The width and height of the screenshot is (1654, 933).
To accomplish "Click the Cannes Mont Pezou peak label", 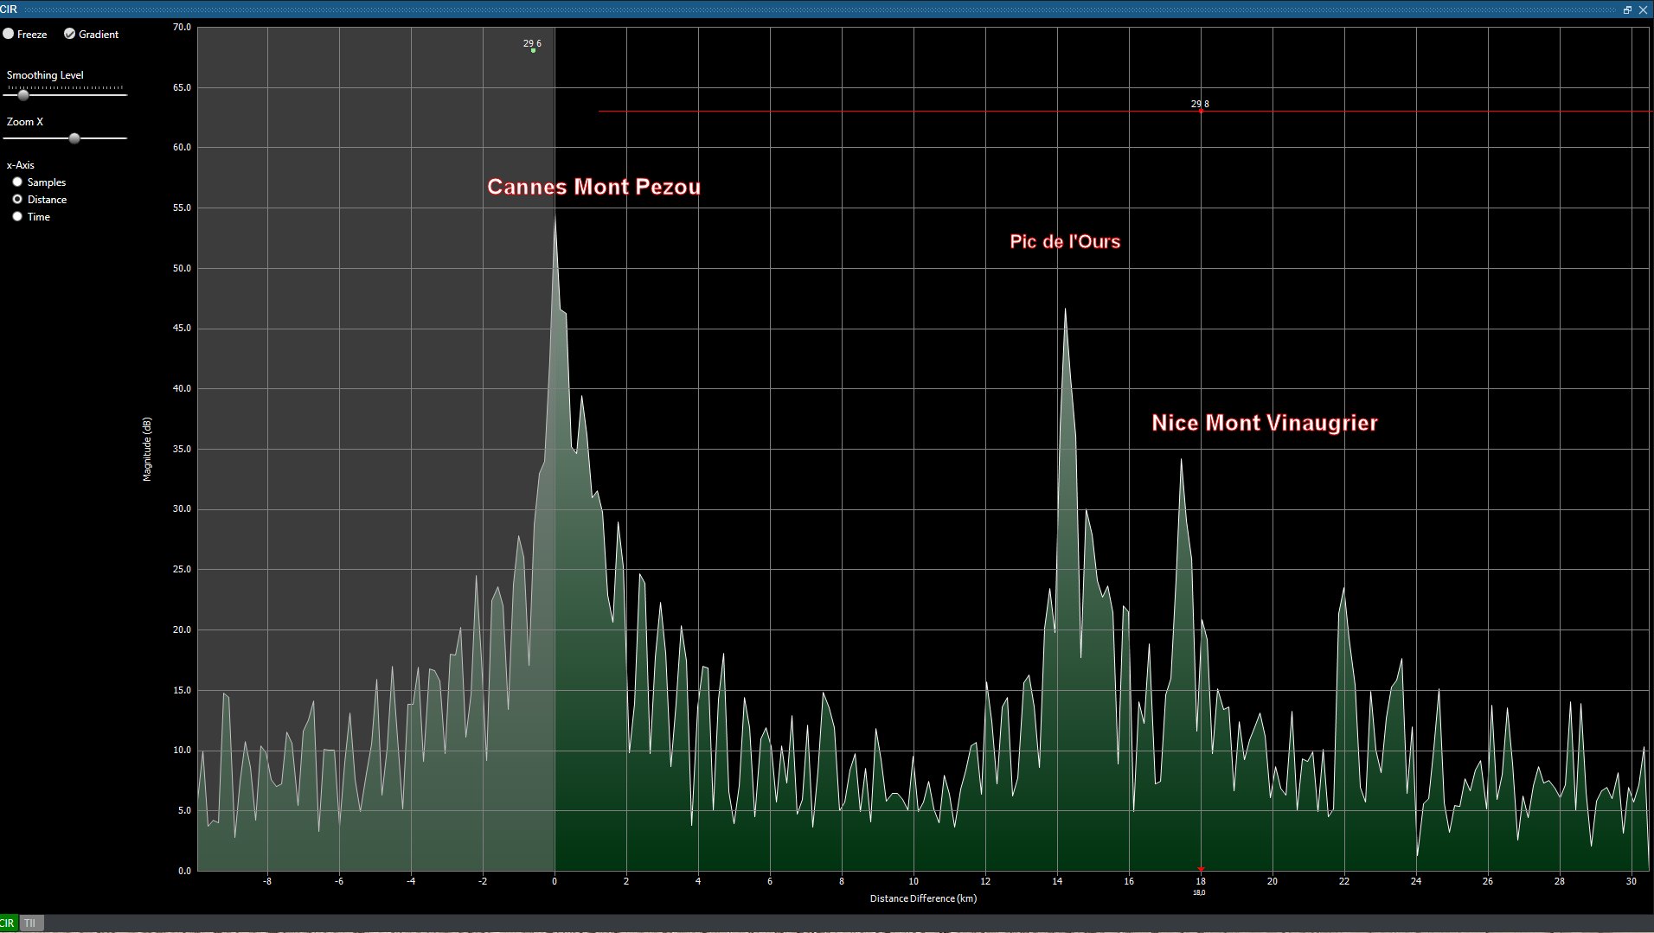I will (593, 187).
